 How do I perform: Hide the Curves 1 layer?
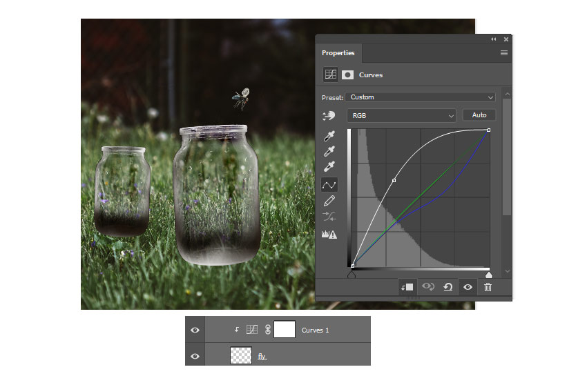point(195,330)
